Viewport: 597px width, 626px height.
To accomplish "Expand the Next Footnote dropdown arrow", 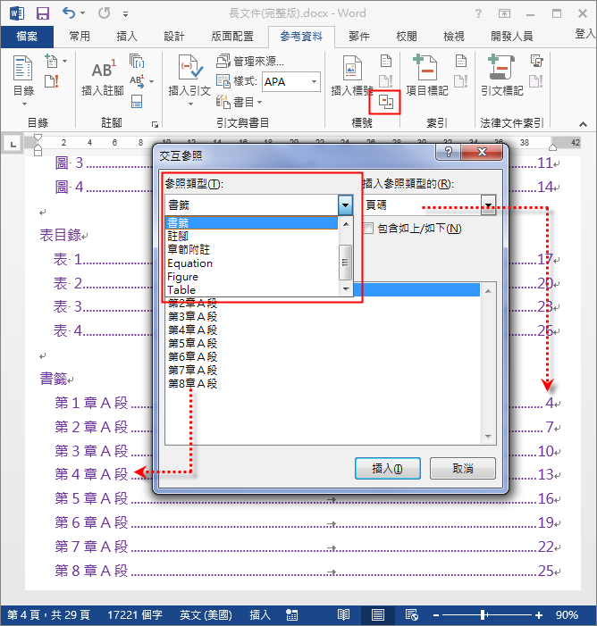I will pos(151,81).
